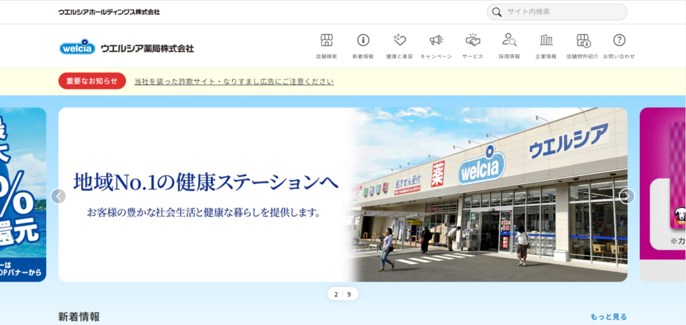
Task: Click the 重要なお知らせ red badge
Action: tap(92, 81)
